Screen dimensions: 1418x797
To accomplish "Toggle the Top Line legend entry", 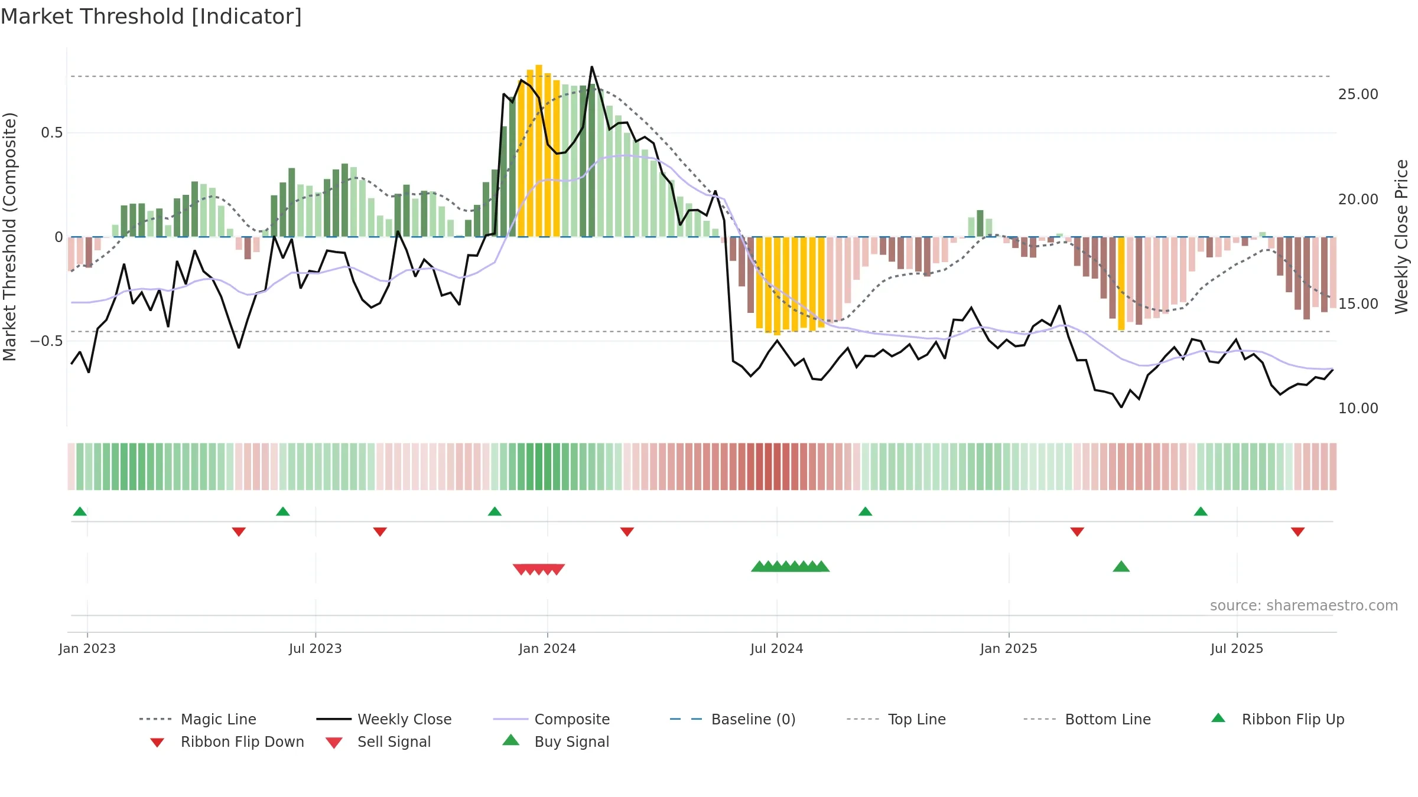I will pos(896,719).
